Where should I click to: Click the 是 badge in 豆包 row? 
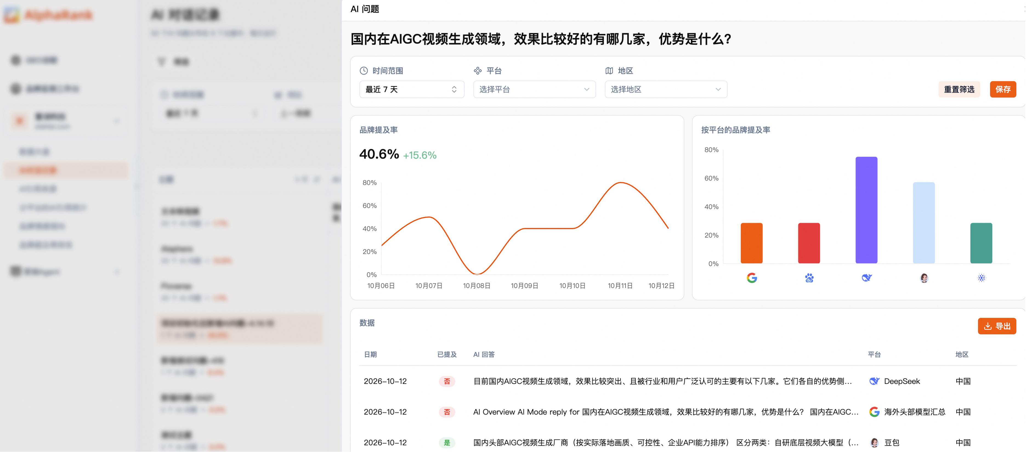[446, 442]
